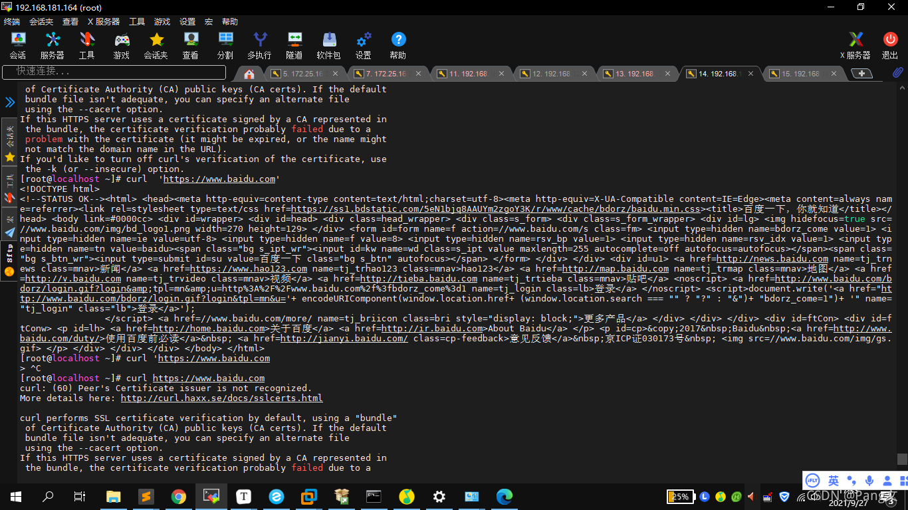Open the 宏 sidebar panel tab
The width and height of the screenshot is (908, 510).
point(10,225)
